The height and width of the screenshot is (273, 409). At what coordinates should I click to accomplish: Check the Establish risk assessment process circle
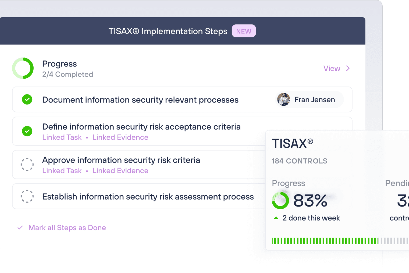click(x=27, y=196)
